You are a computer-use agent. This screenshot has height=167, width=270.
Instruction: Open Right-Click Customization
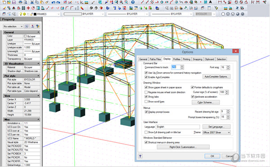(x=183, y=147)
